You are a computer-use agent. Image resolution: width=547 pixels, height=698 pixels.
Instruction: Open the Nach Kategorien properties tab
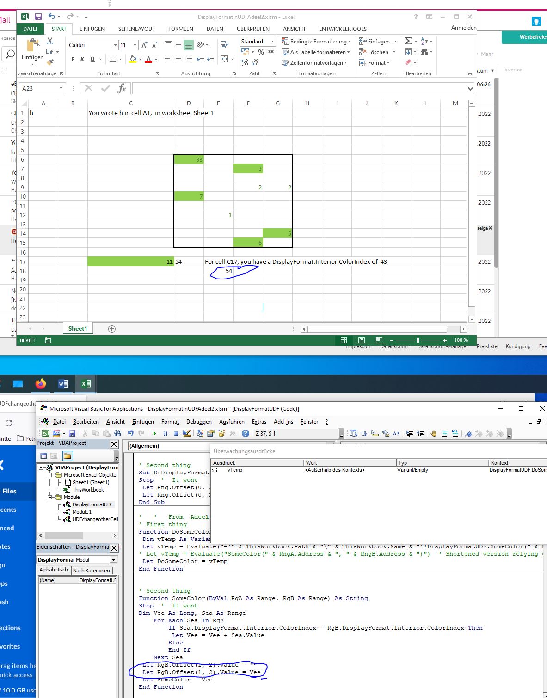point(92,571)
